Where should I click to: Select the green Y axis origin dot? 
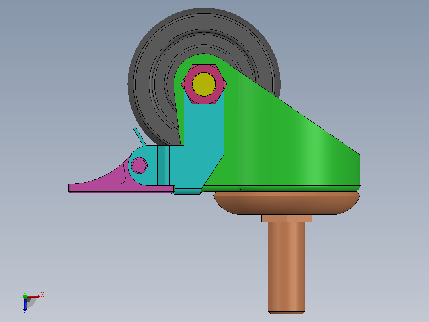25,296
